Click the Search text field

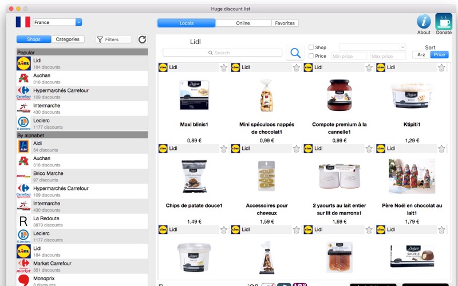[x=222, y=53]
